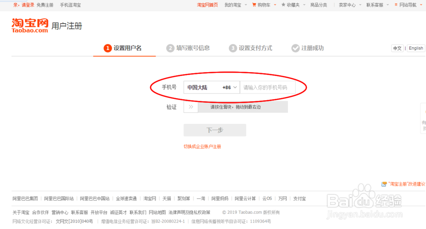Click the phone number input field

click(x=268, y=88)
